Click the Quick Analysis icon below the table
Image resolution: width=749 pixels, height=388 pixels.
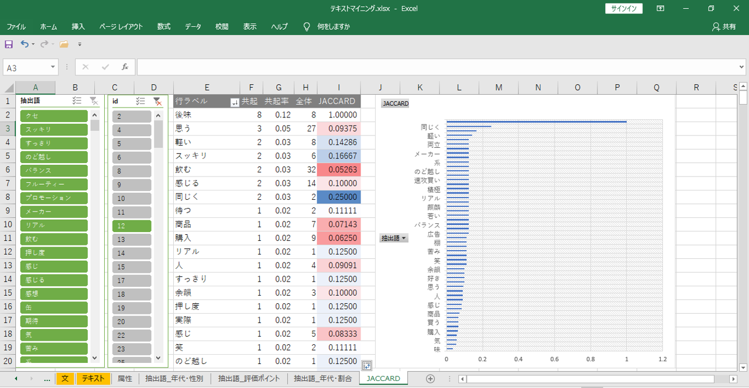(367, 366)
